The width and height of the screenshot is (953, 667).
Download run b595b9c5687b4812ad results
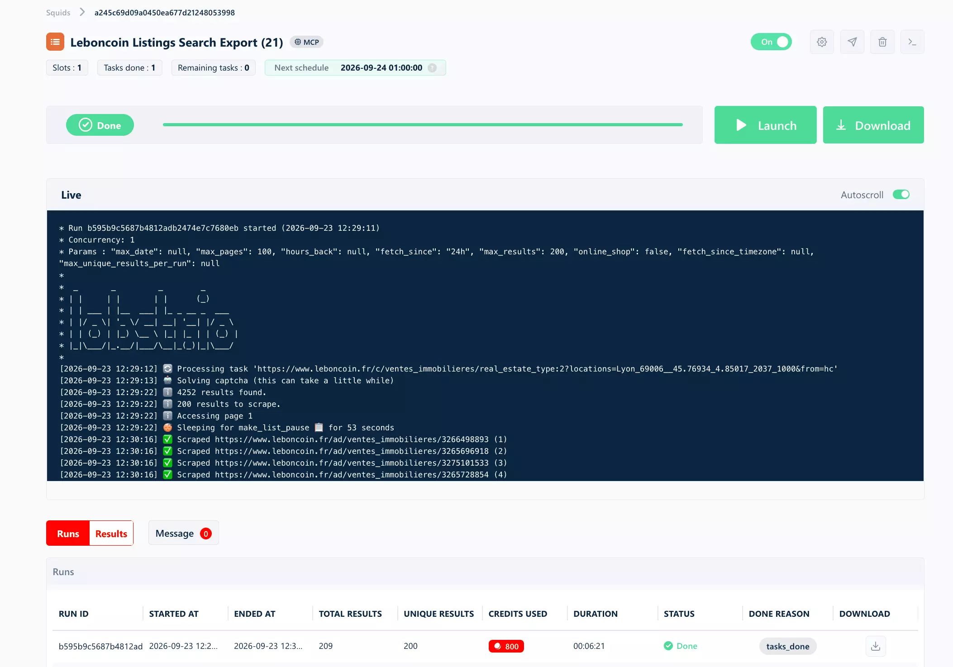click(x=876, y=646)
